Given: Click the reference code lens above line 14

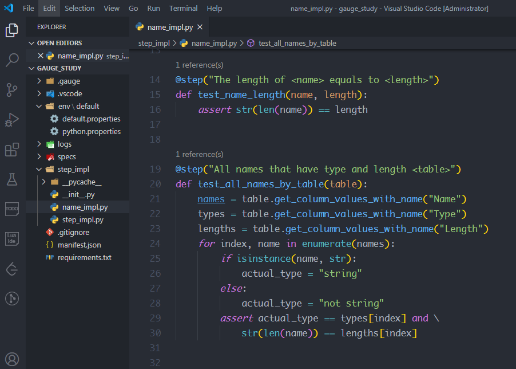Looking at the screenshot, I should (x=200, y=65).
